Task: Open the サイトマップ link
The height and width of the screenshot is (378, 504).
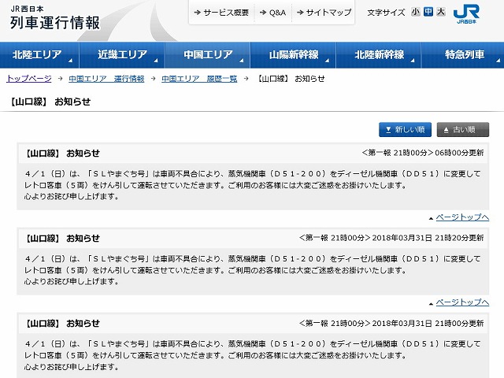Action: click(x=324, y=13)
